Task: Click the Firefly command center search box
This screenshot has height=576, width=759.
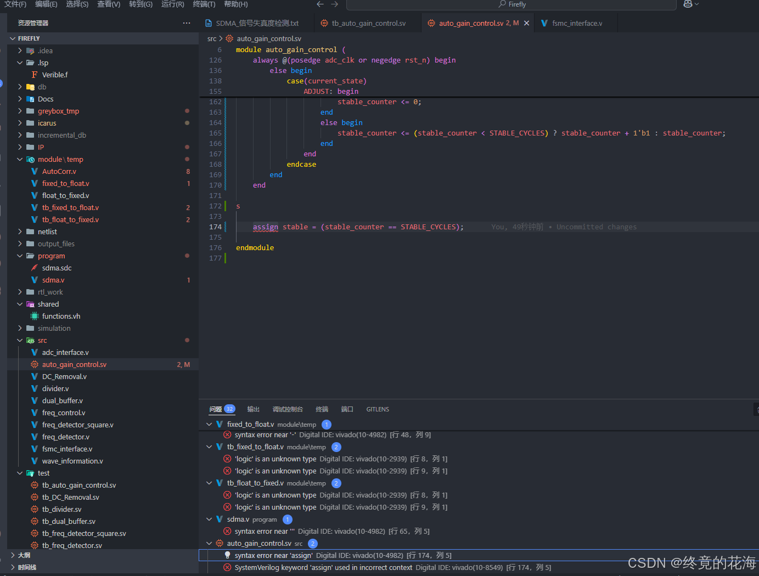Action: click(x=511, y=4)
